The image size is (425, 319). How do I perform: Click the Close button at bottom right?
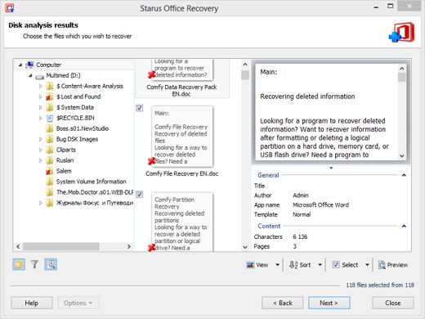click(x=393, y=303)
